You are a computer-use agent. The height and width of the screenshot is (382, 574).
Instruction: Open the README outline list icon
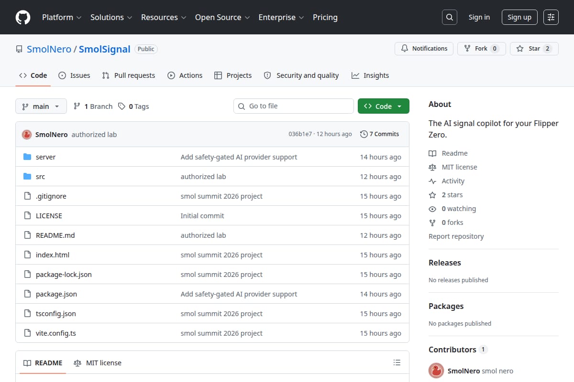(397, 363)
